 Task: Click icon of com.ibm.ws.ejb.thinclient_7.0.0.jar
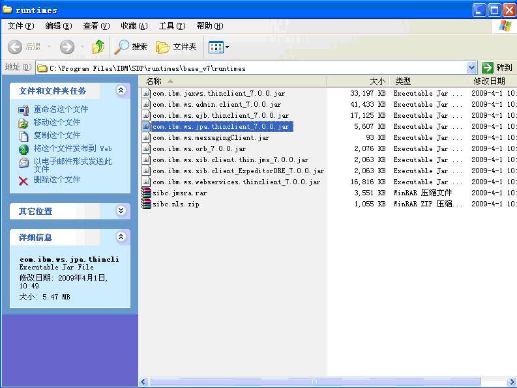146,115
